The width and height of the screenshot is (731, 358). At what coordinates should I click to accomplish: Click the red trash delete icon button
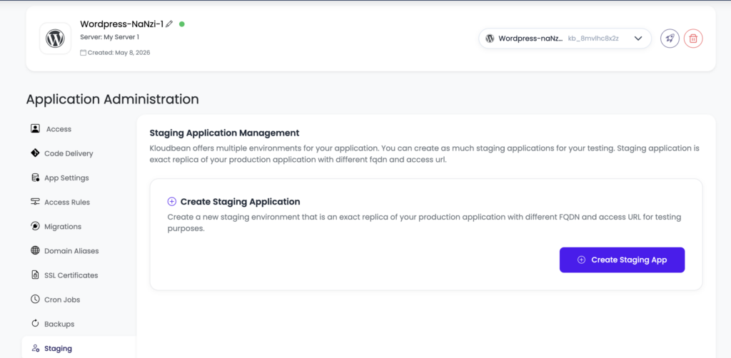click(693, 39)
